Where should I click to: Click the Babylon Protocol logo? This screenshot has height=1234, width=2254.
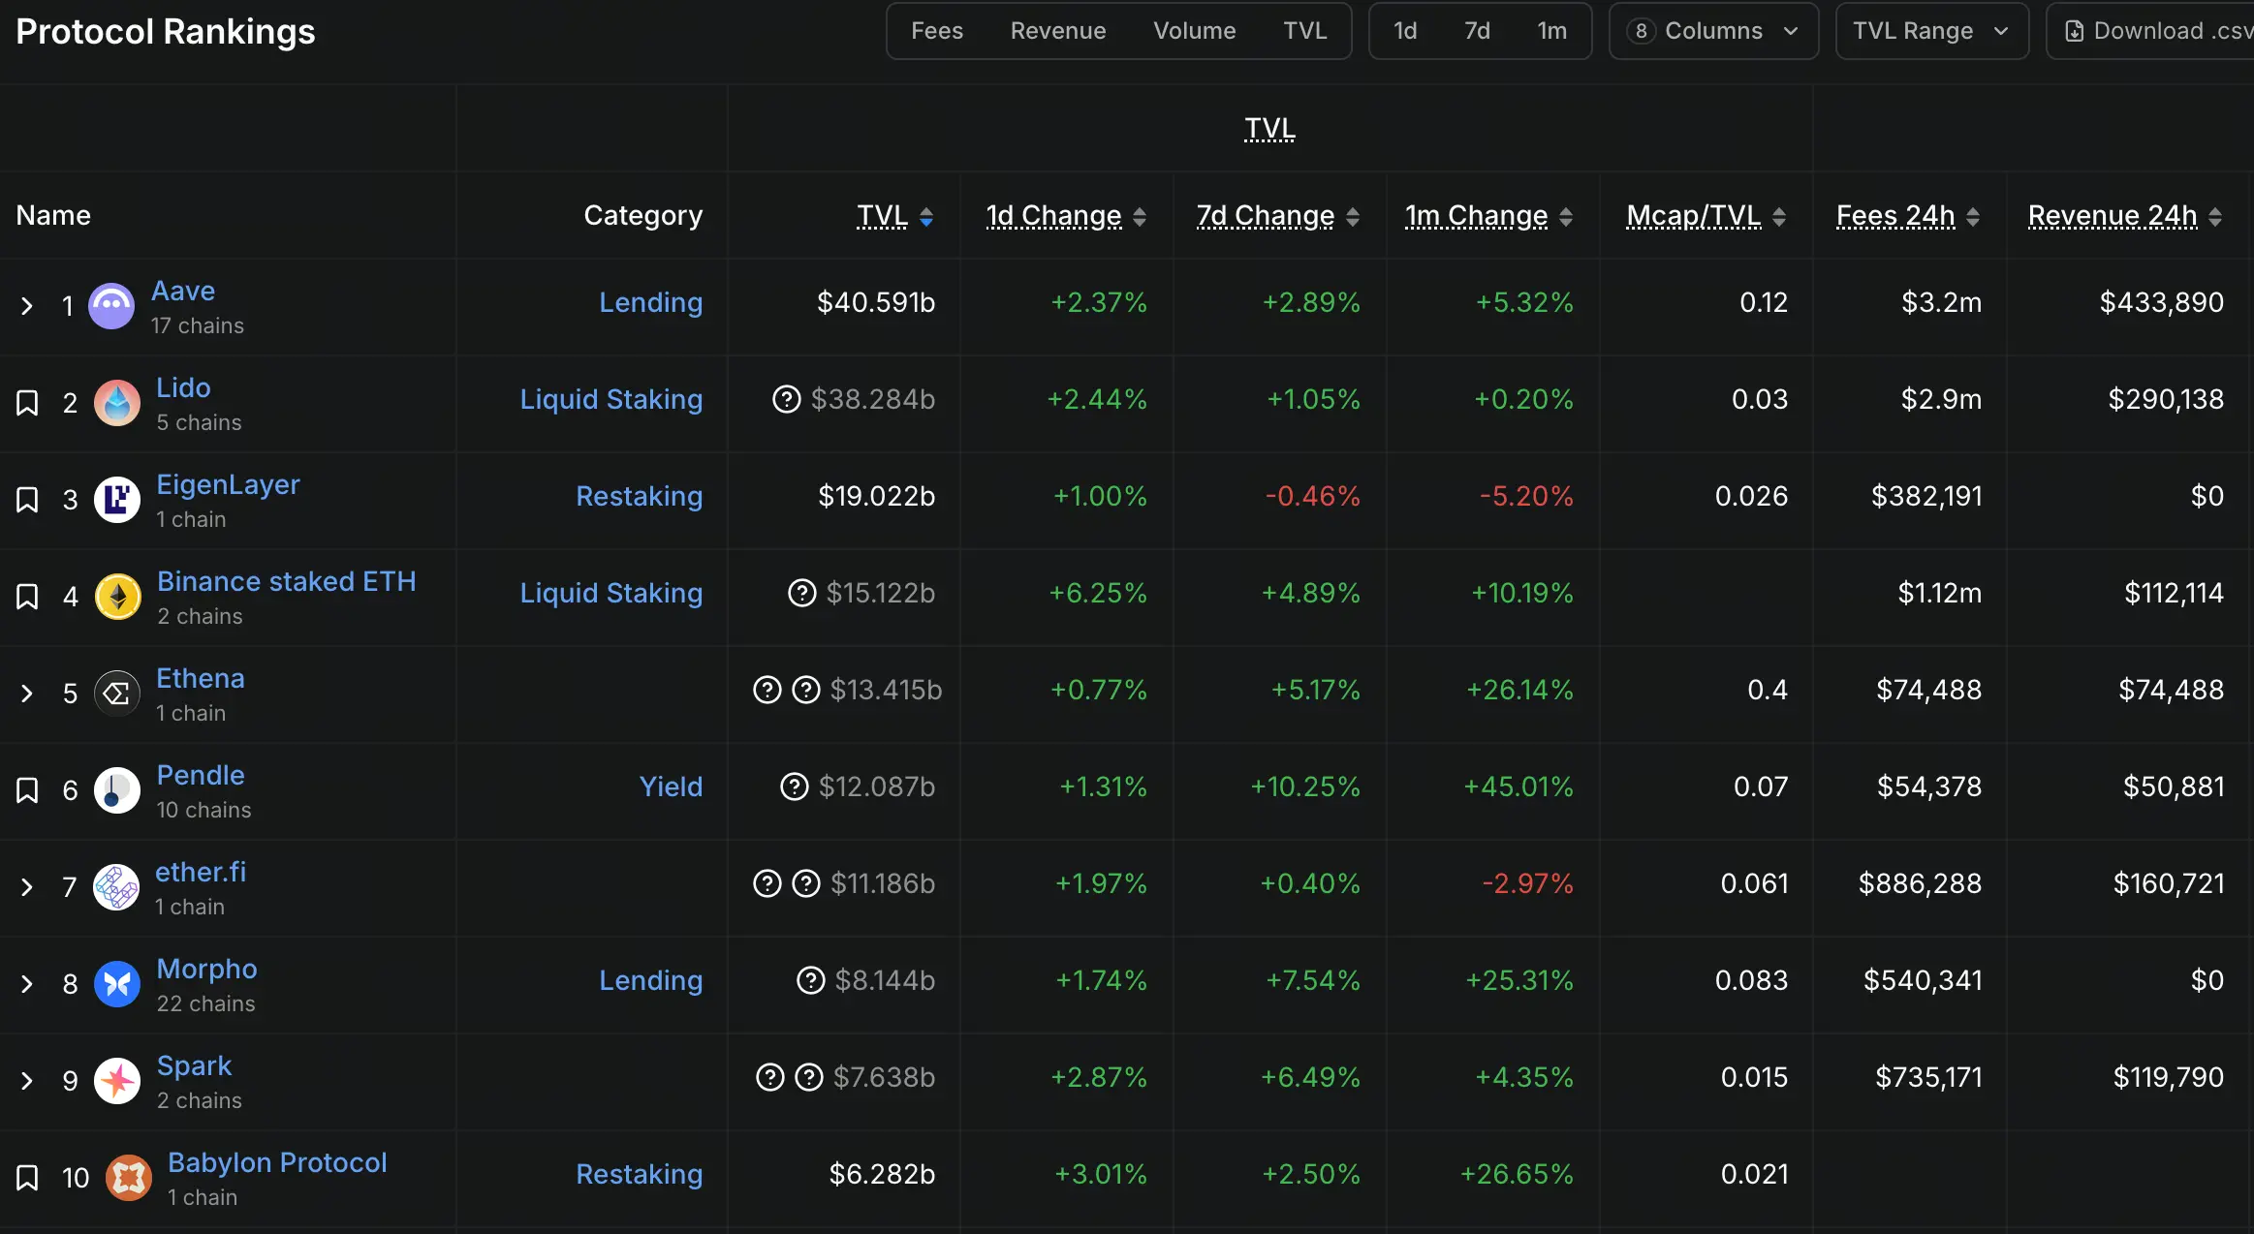click(x=129, y=1178)
